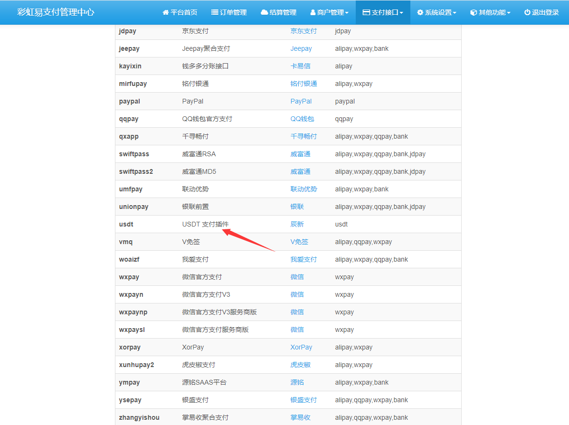Click the cube icon beside 其他功能
Screen dimensions: 569x425
(474, 12)
